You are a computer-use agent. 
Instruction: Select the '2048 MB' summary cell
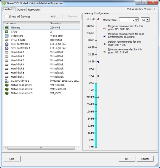(55, 28)
